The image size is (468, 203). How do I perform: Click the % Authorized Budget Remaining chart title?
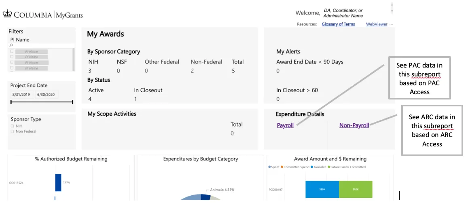click(71, 159)
